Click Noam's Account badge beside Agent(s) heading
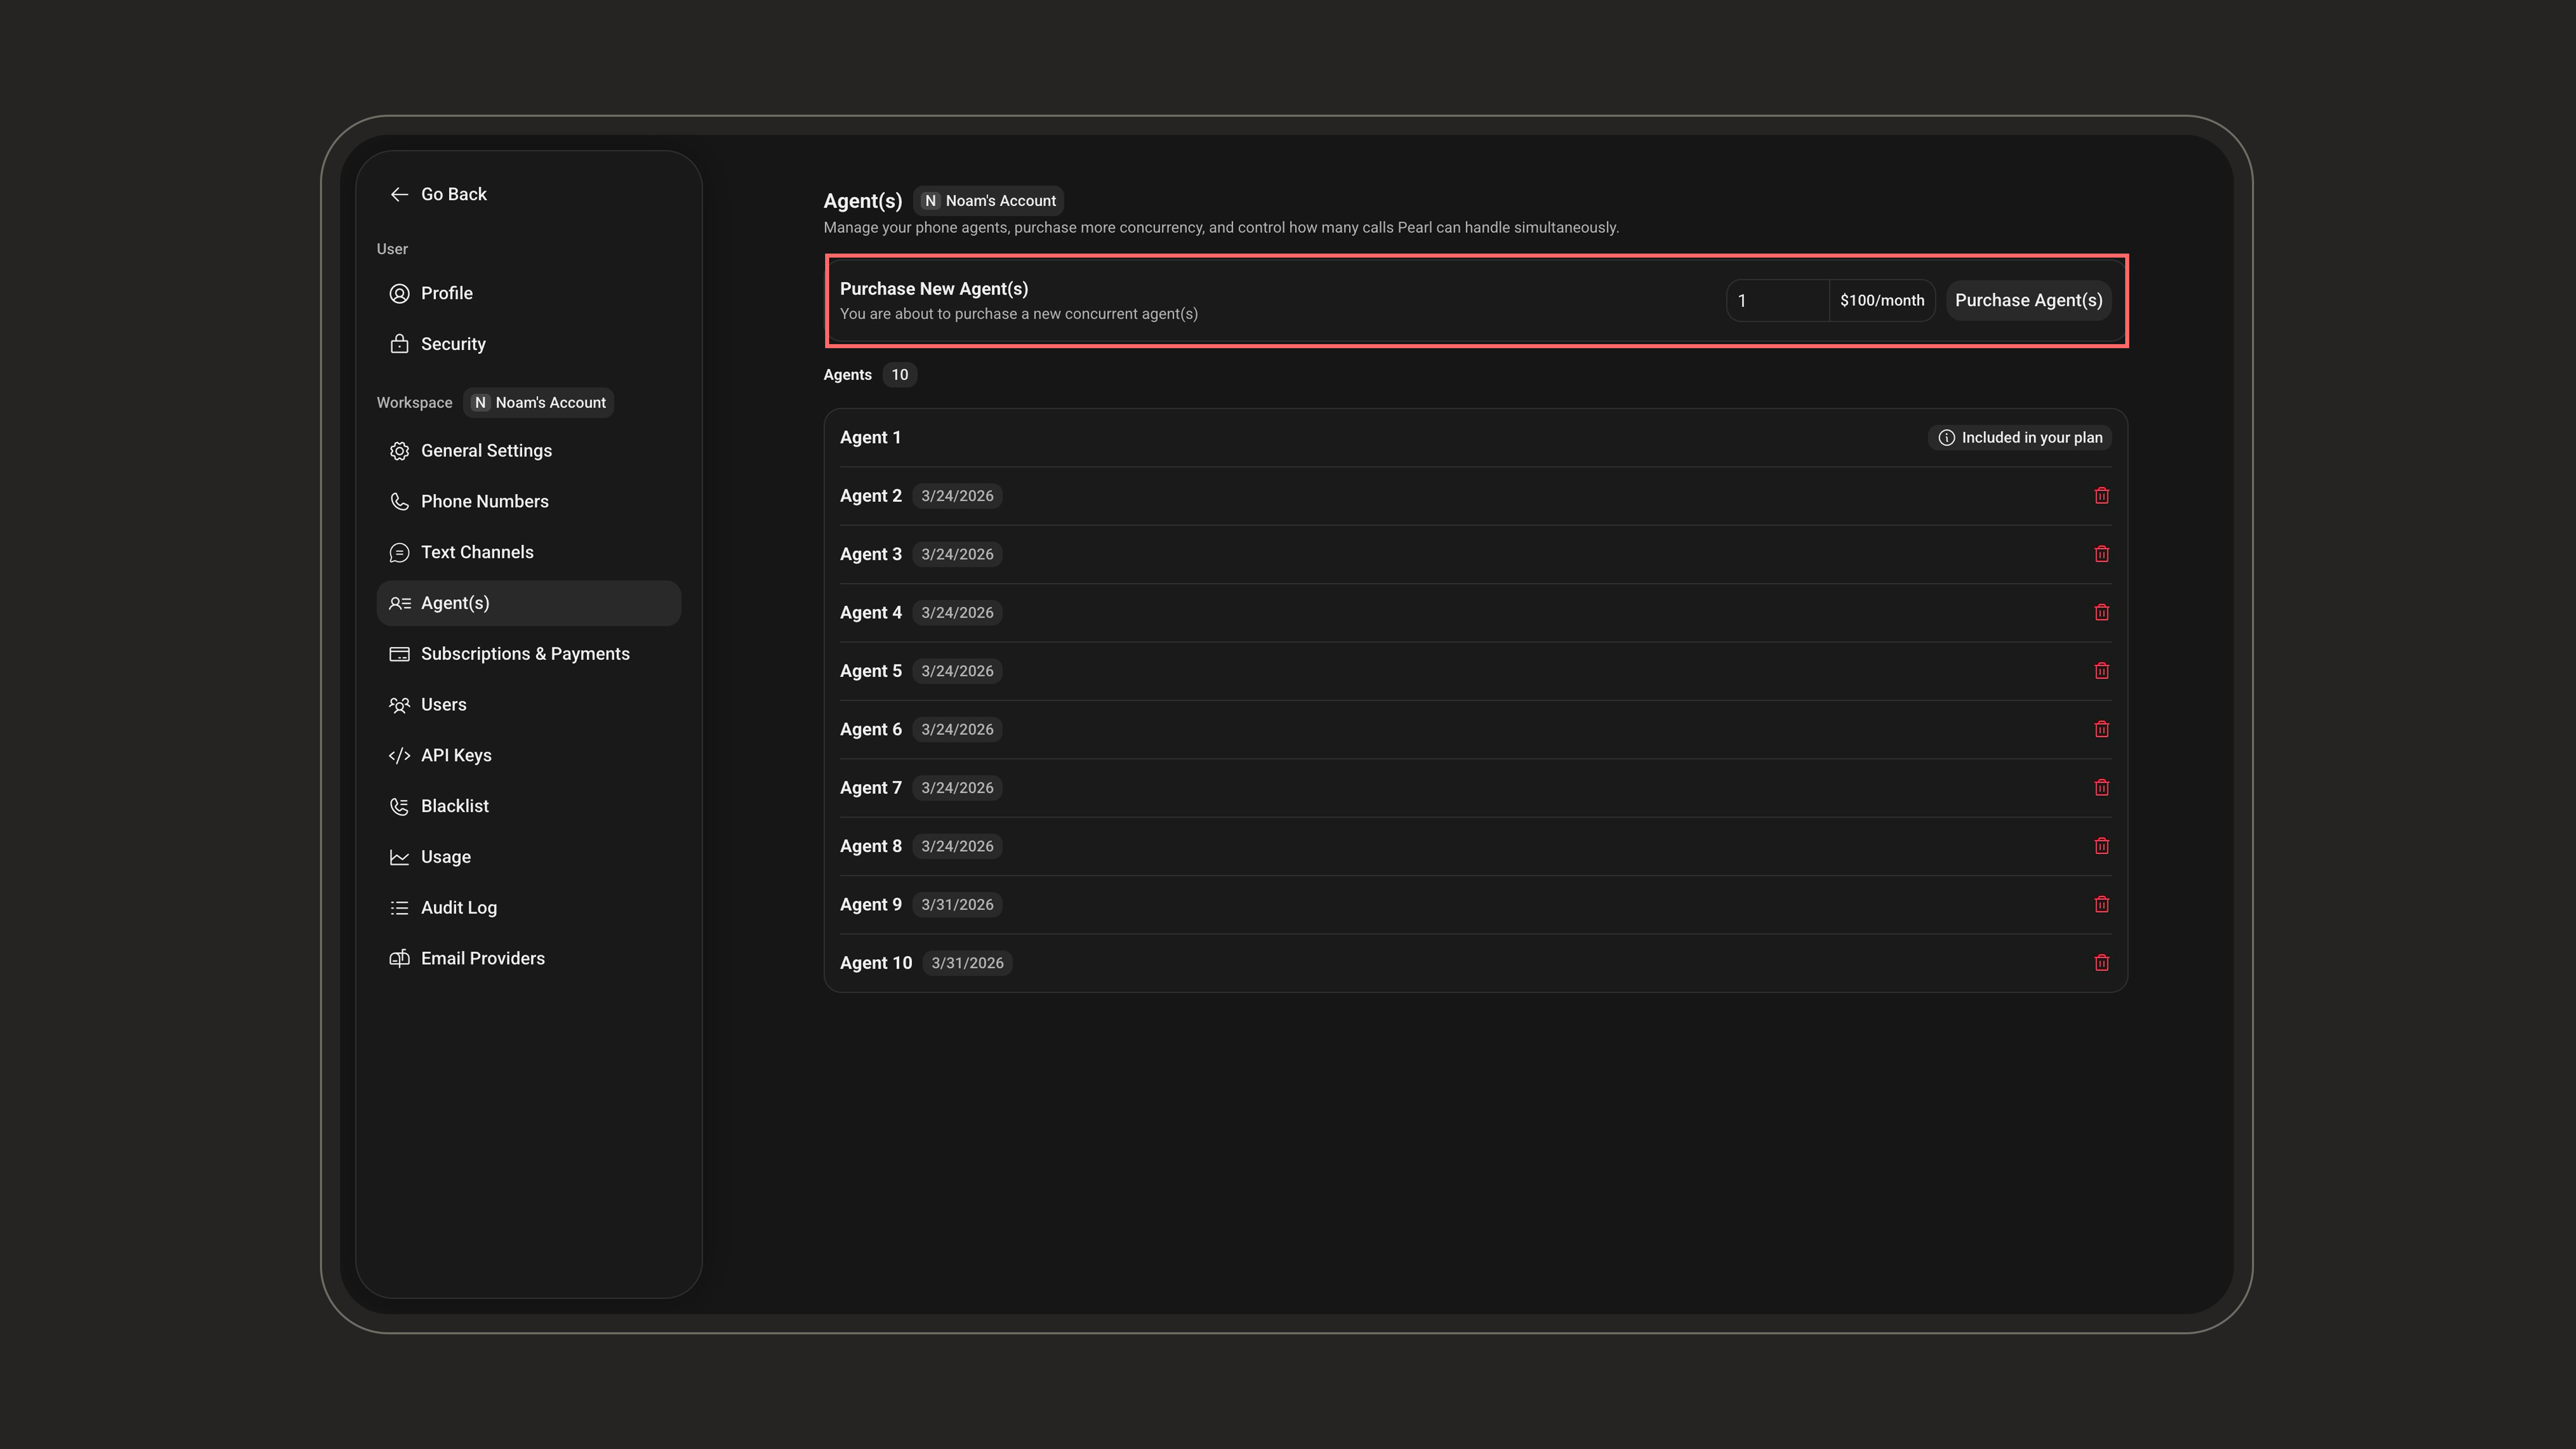This screenshot has width=2576, height=1449. 988,201
